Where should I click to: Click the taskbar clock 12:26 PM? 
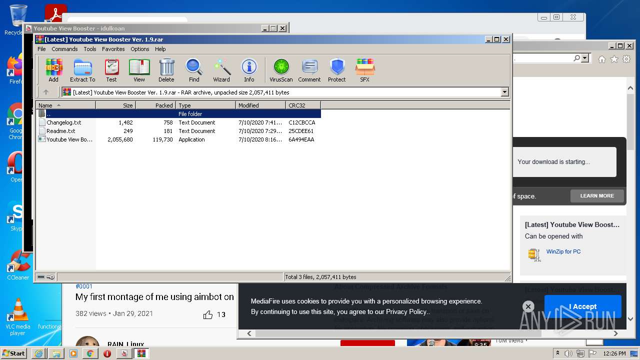(x=614, y=353)
